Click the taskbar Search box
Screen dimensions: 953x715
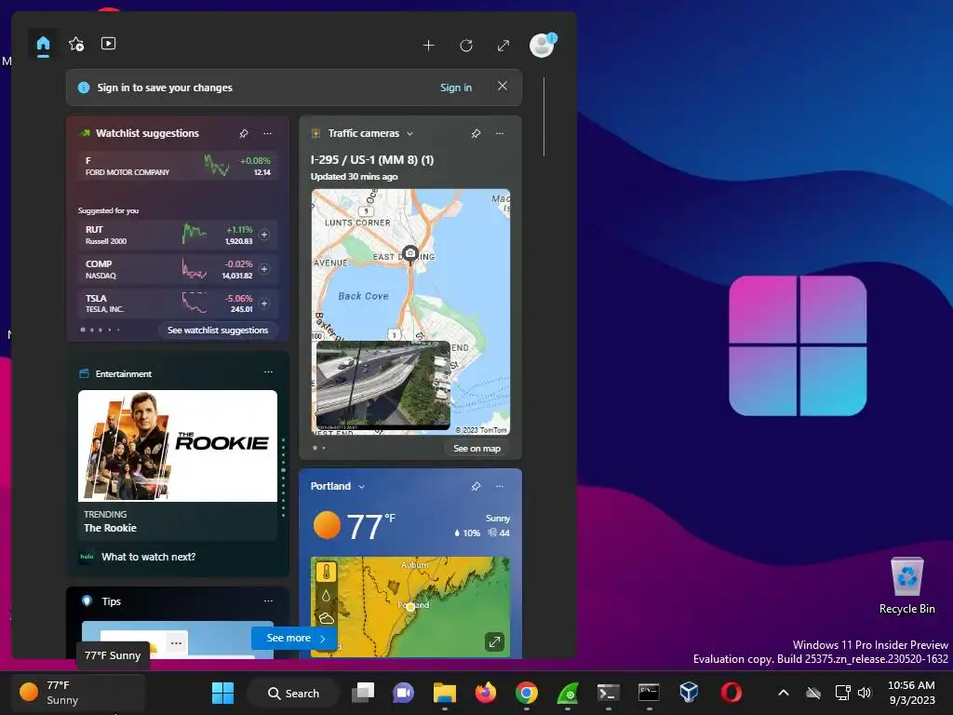click(293, 693)
